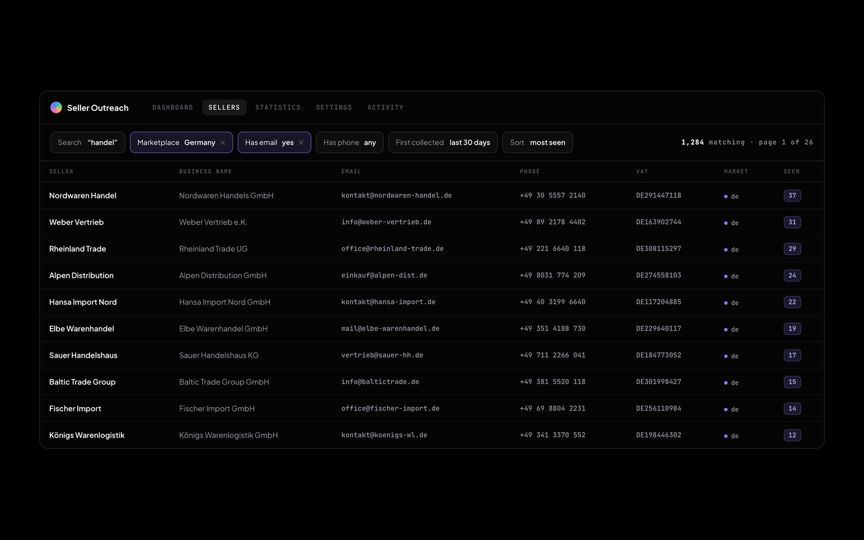The image size is (864, 540).
Task: Click the seen count badge 37
Action: point(792,195)
